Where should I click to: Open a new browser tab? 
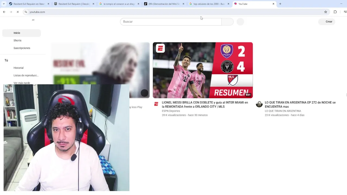coord(280,4)
